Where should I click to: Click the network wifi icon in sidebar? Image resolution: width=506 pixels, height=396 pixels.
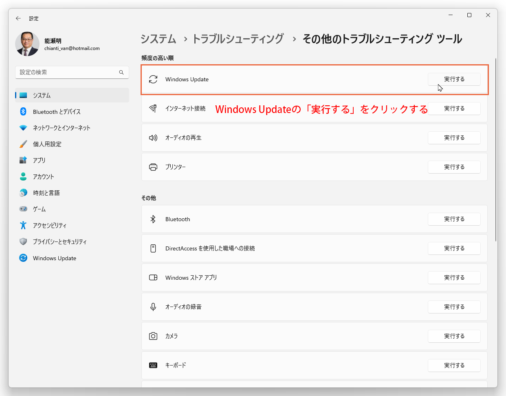tap(23, 128)
